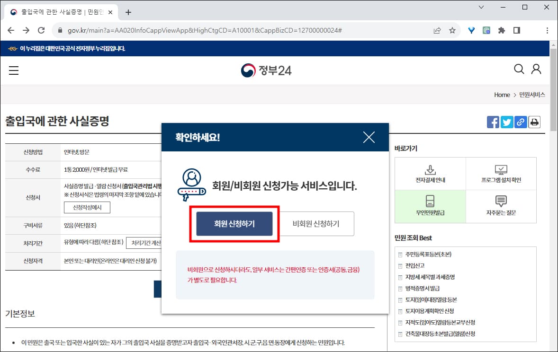Print the page using printer icon
This screenshot has width=558, height=352.
(x=534, y=122)
